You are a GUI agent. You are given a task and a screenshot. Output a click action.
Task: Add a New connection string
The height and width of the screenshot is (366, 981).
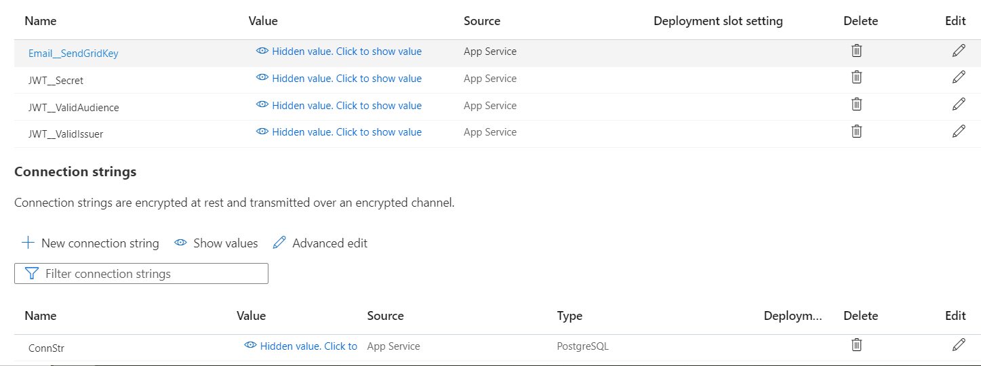91,243
